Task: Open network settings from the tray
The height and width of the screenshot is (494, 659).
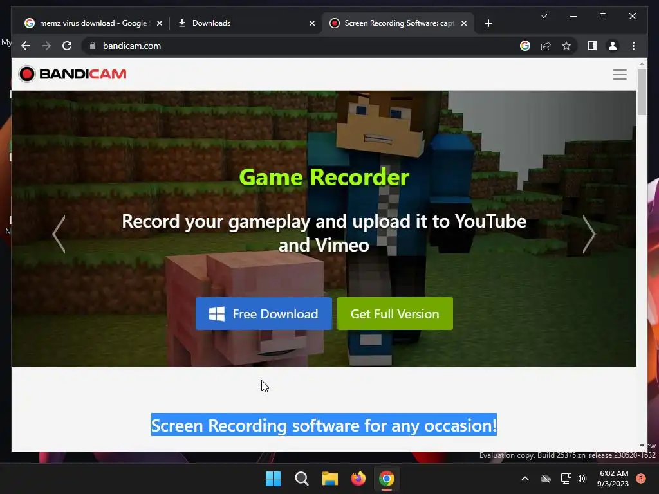Action: coord(566,479)
